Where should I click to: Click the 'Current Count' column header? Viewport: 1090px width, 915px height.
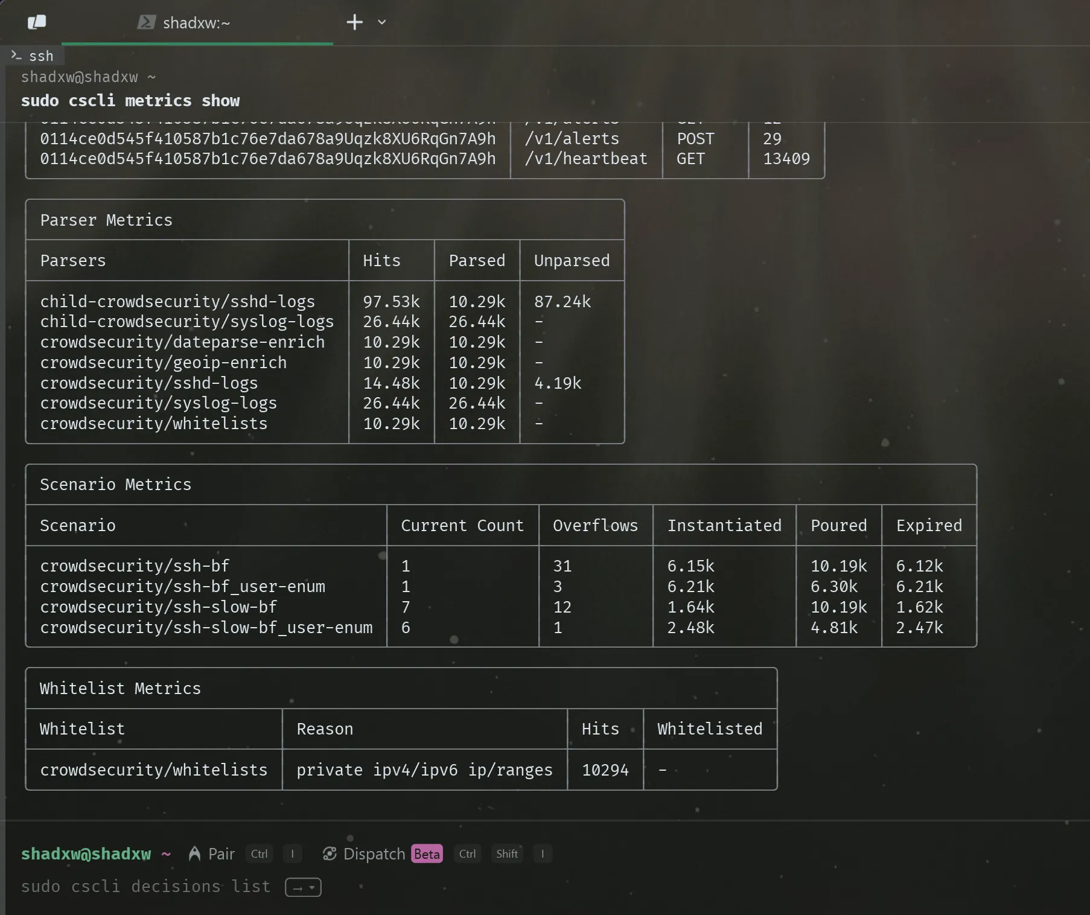coord(462,526)
